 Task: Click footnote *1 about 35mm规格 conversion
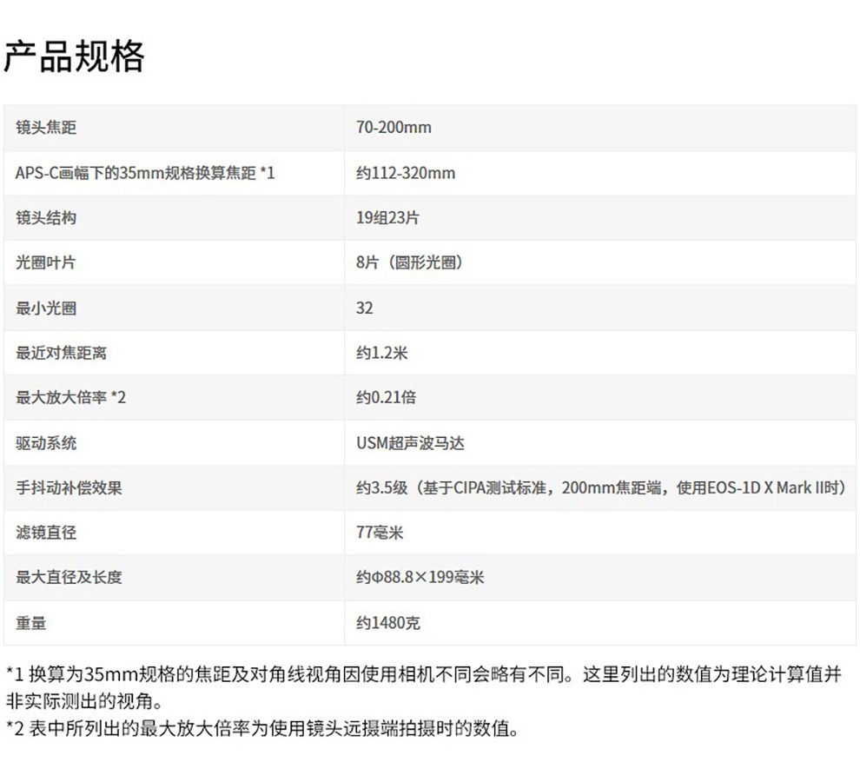coord(423,687)
